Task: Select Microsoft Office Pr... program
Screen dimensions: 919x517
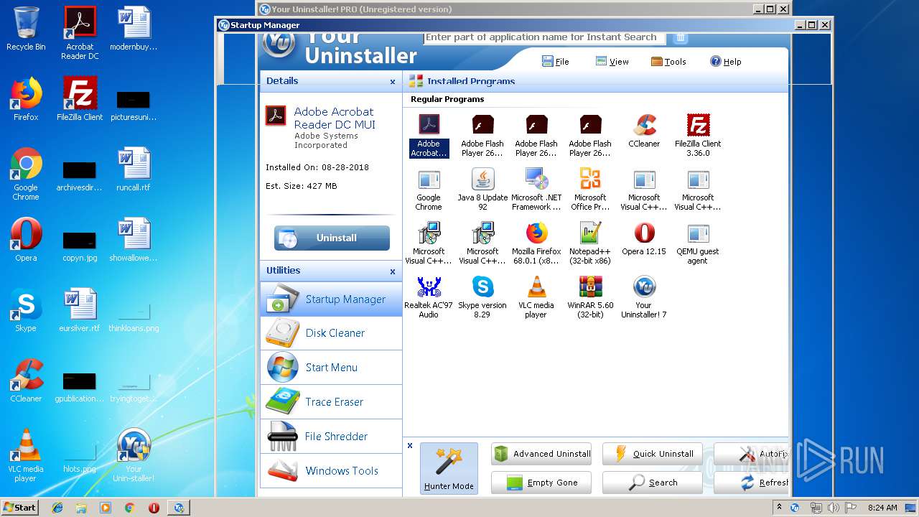Action: coord(590,189)
